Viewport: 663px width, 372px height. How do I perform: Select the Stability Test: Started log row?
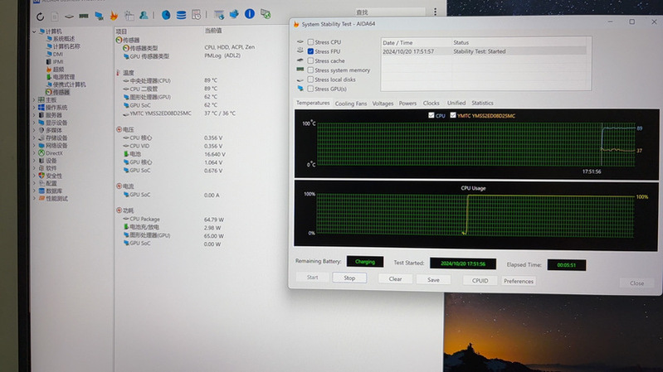pos(484,51)
